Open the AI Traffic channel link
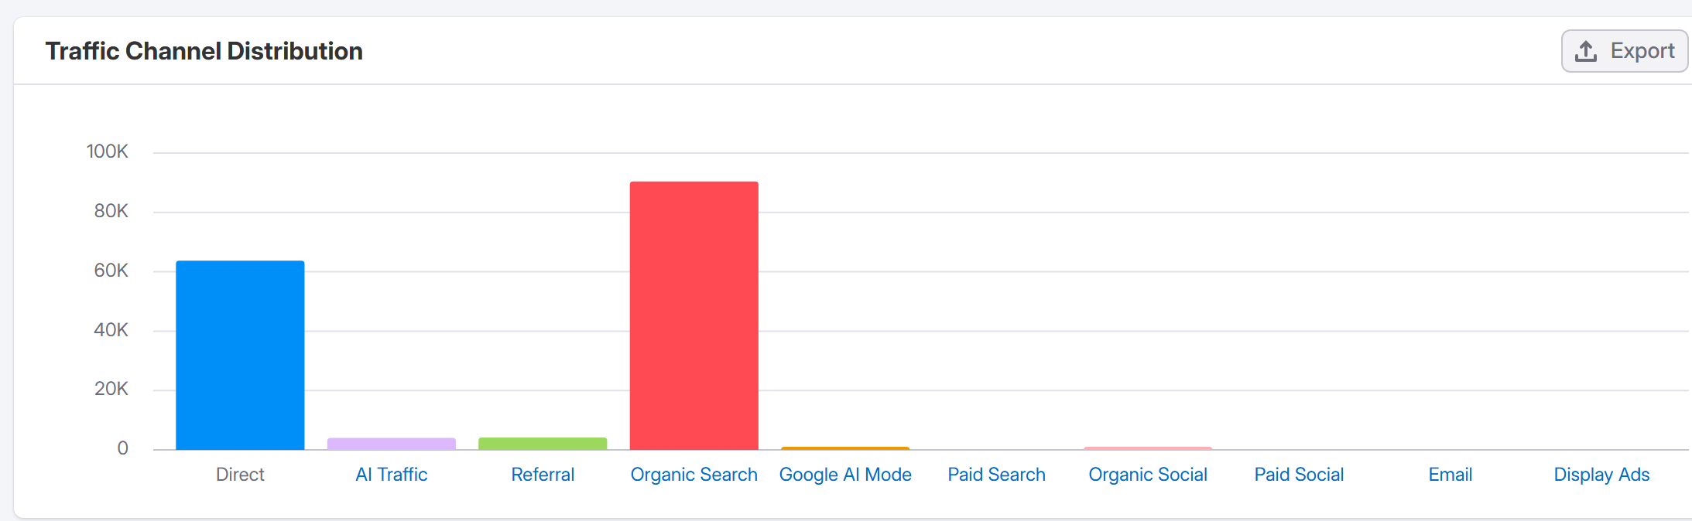The image size is (1692, 521). [x=391, y=475]
